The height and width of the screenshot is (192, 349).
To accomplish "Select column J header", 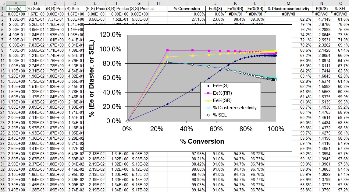I will (x=216, y=3).
